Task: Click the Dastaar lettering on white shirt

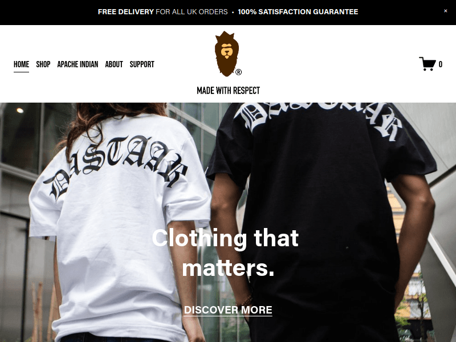Action: pyautogui.click(x=116, y=167)
